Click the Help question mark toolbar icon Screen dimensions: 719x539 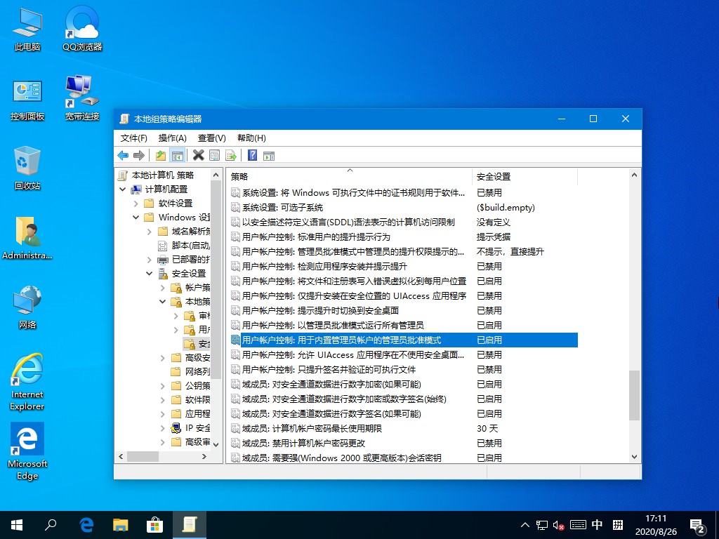click(252, 155)
